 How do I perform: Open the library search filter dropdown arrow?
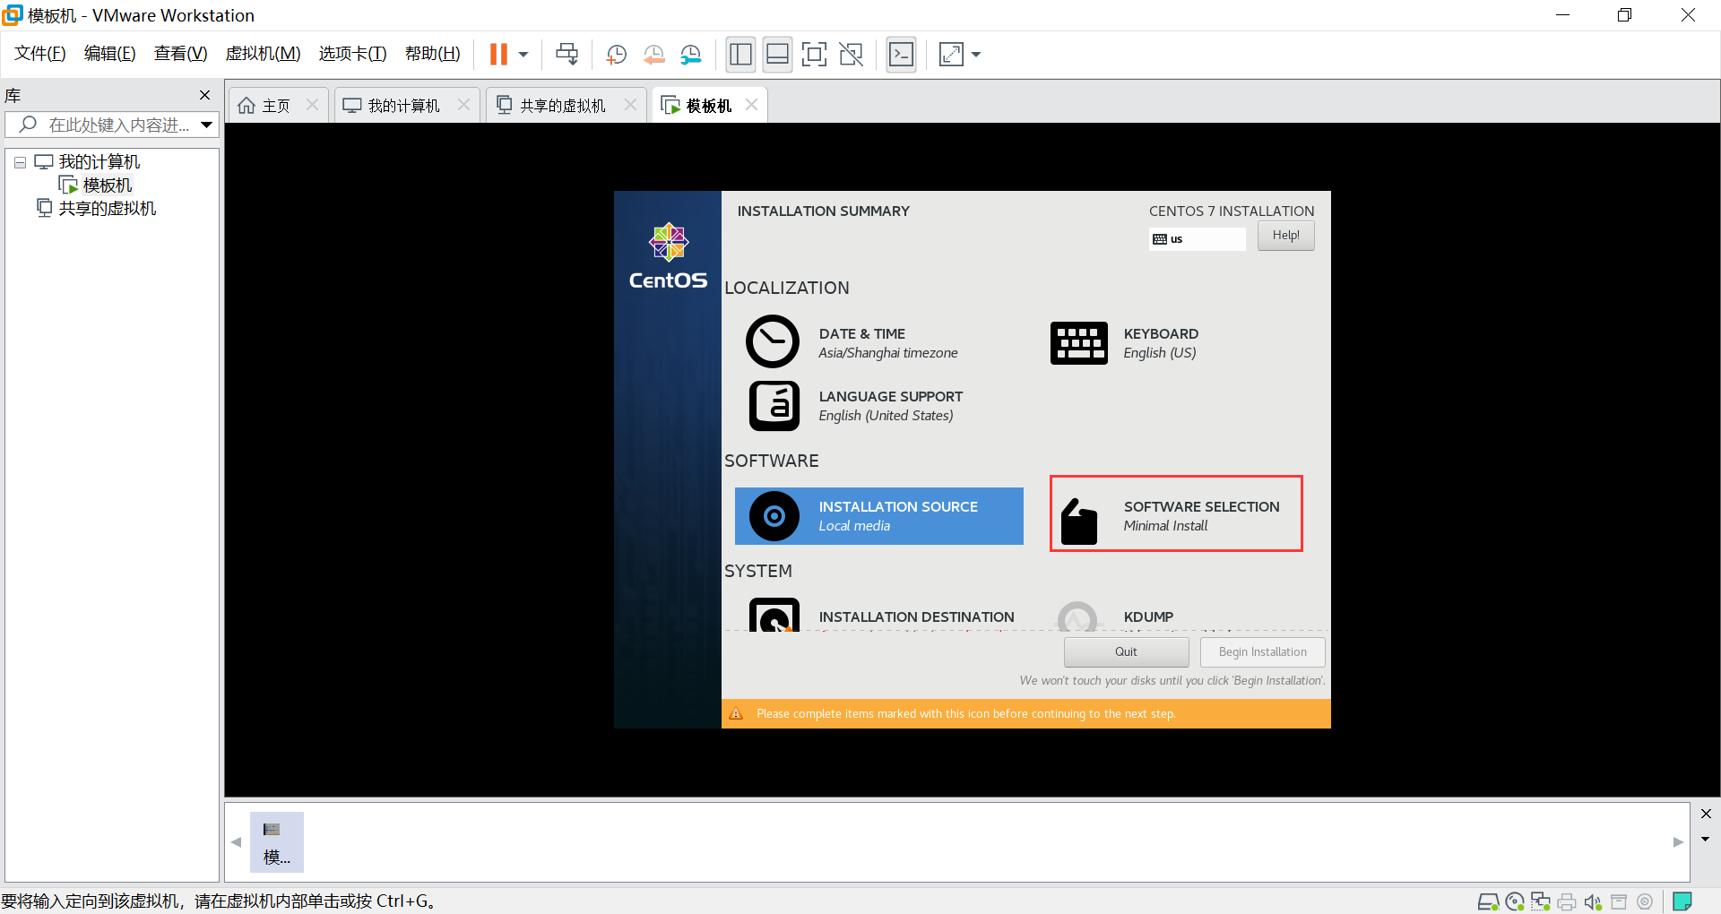(207, 125)
